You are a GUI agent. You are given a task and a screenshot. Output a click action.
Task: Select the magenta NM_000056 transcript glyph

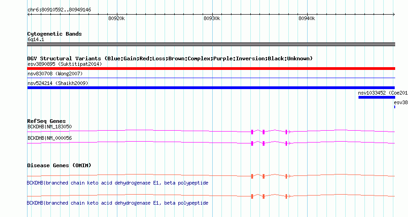(x=211, y=143)
